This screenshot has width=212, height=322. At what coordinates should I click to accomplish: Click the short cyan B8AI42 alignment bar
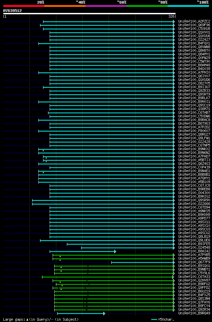[82, 251]
